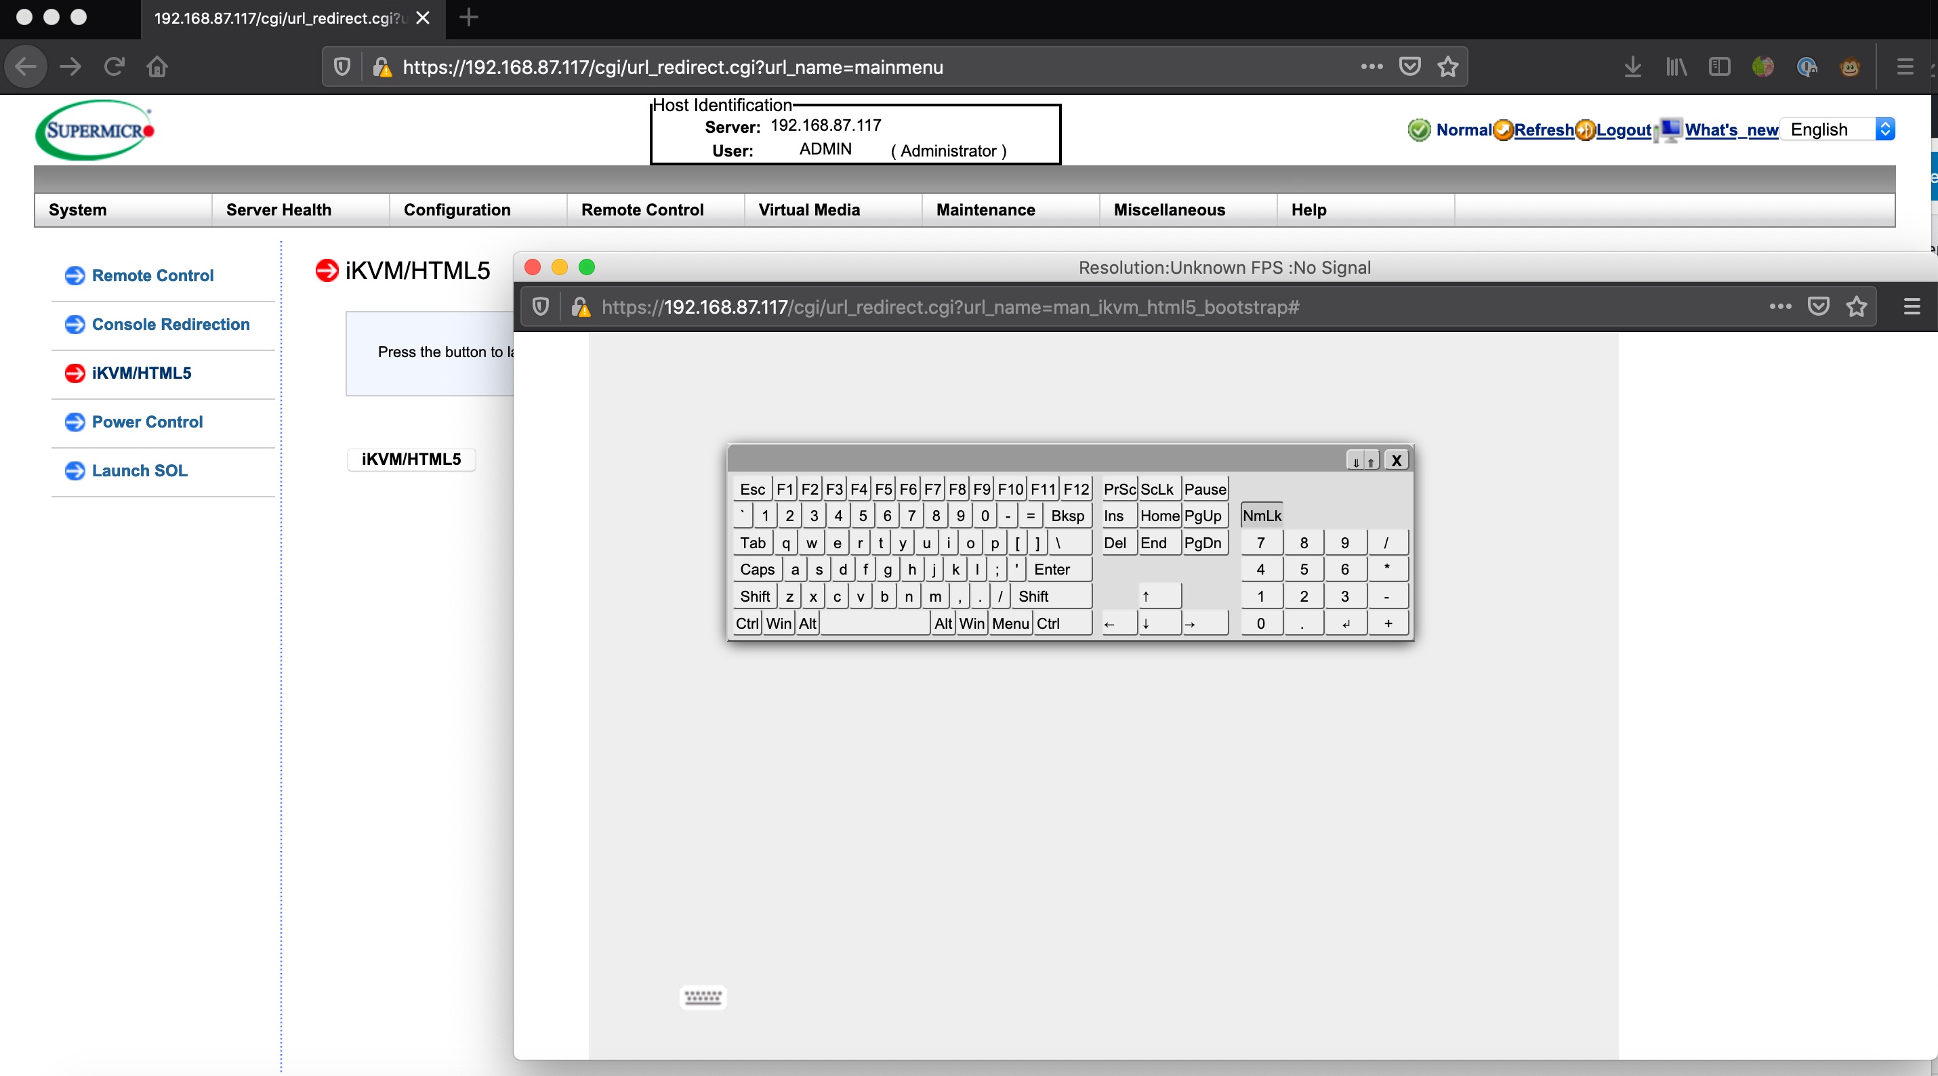1938x1076 pixels.
Task: Open the Maintenance menu
Action: pos(985,209)
